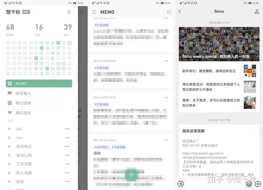Open the hamburger menu beside MEMO title
Viewport: 263px width, 190px height.
(x=94, y=12)
